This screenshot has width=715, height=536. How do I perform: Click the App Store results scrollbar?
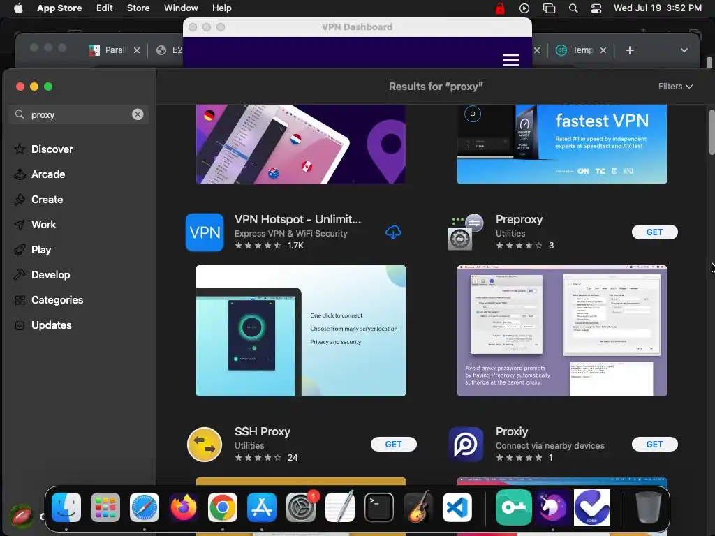tap(712, 132)
